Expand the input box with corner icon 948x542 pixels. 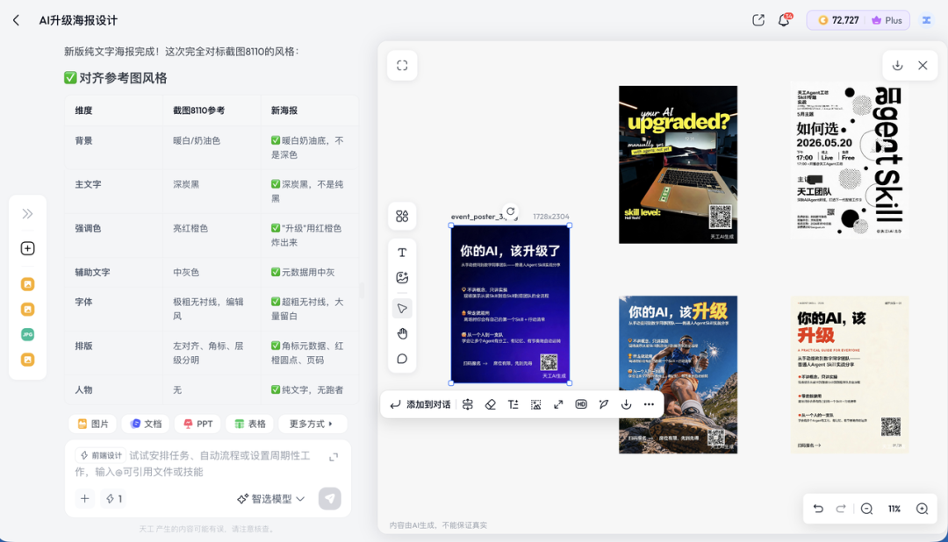coord(334,458)
